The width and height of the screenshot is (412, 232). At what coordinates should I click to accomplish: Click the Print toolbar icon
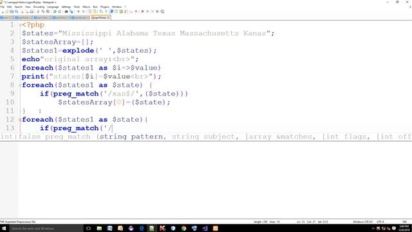(32, 12)
